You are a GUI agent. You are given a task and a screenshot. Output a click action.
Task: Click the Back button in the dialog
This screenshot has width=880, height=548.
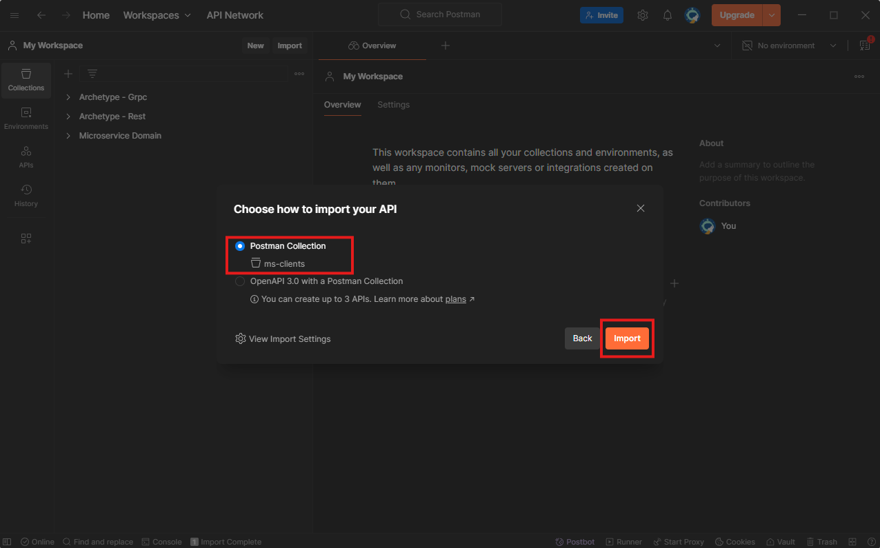(583, 338)
